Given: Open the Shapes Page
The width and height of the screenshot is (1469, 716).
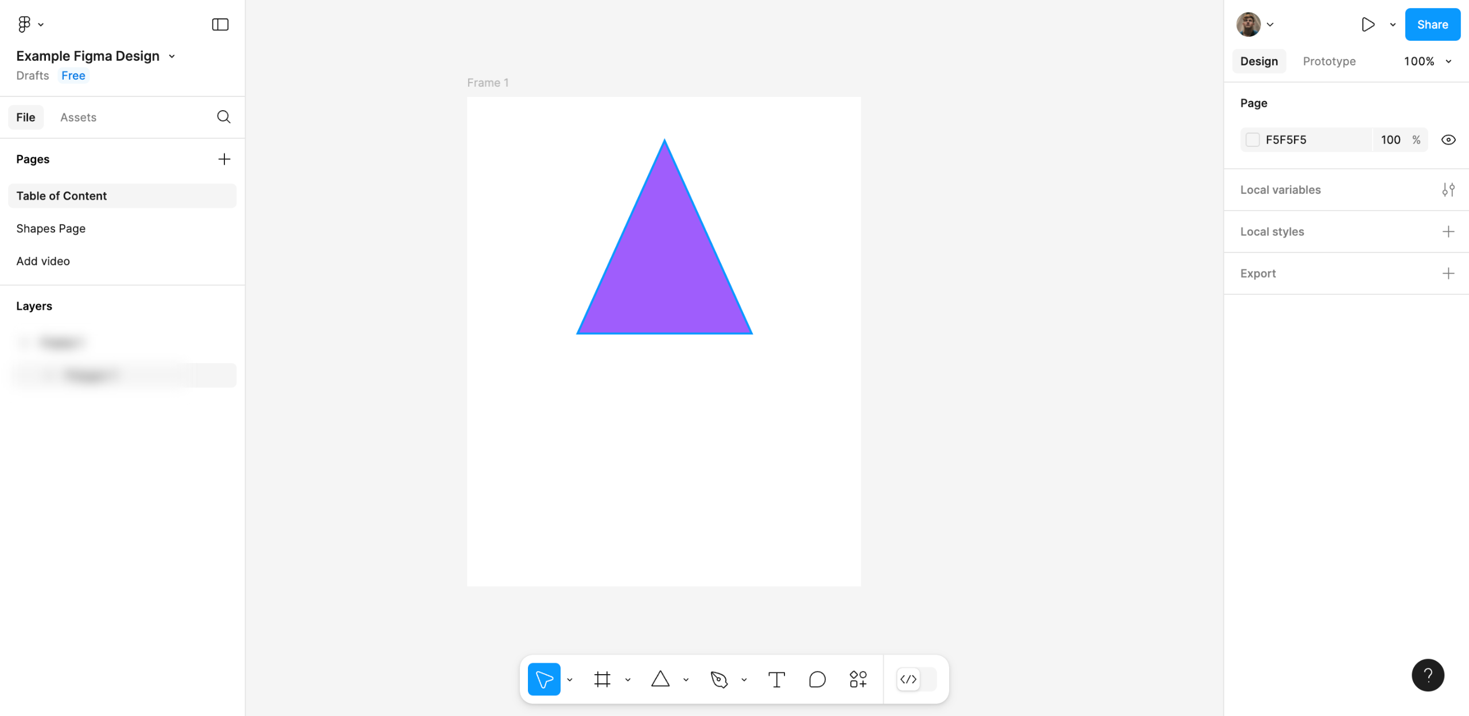Looking at the screenshot, I should [51, 228].
